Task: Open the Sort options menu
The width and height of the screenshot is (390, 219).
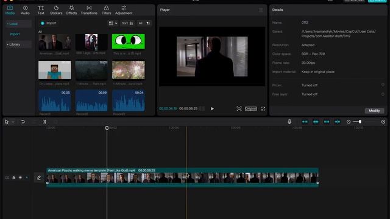Action: 127,23
